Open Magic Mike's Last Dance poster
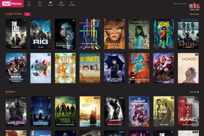Viewport: 204px width, 136px height. 16,111
